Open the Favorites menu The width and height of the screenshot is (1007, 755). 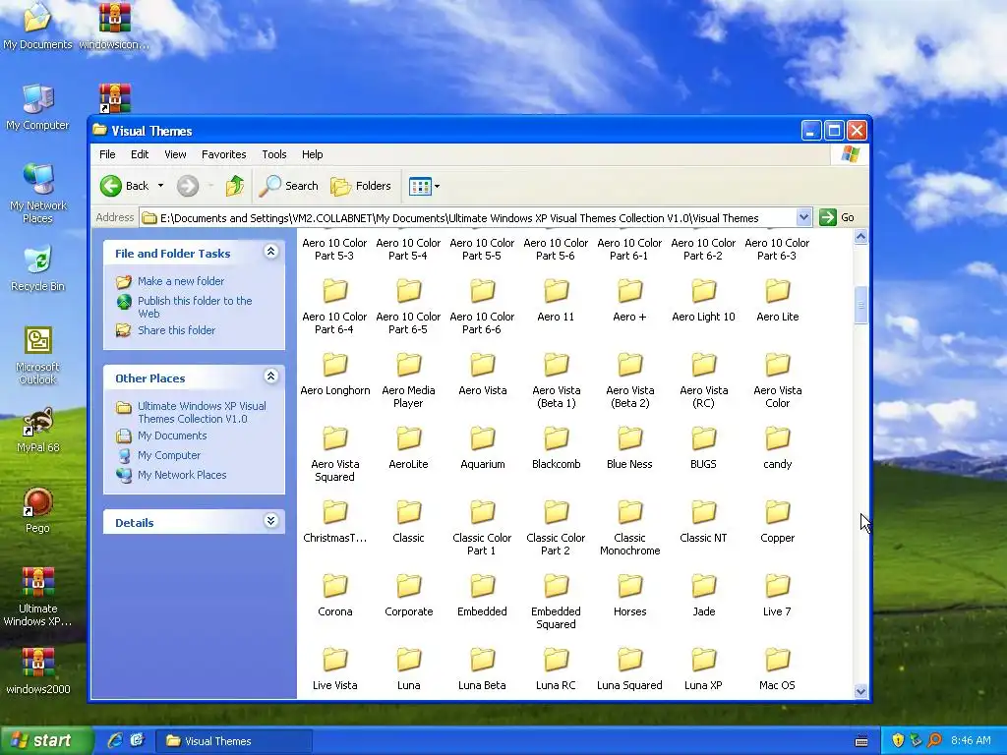tap(223, 154)
